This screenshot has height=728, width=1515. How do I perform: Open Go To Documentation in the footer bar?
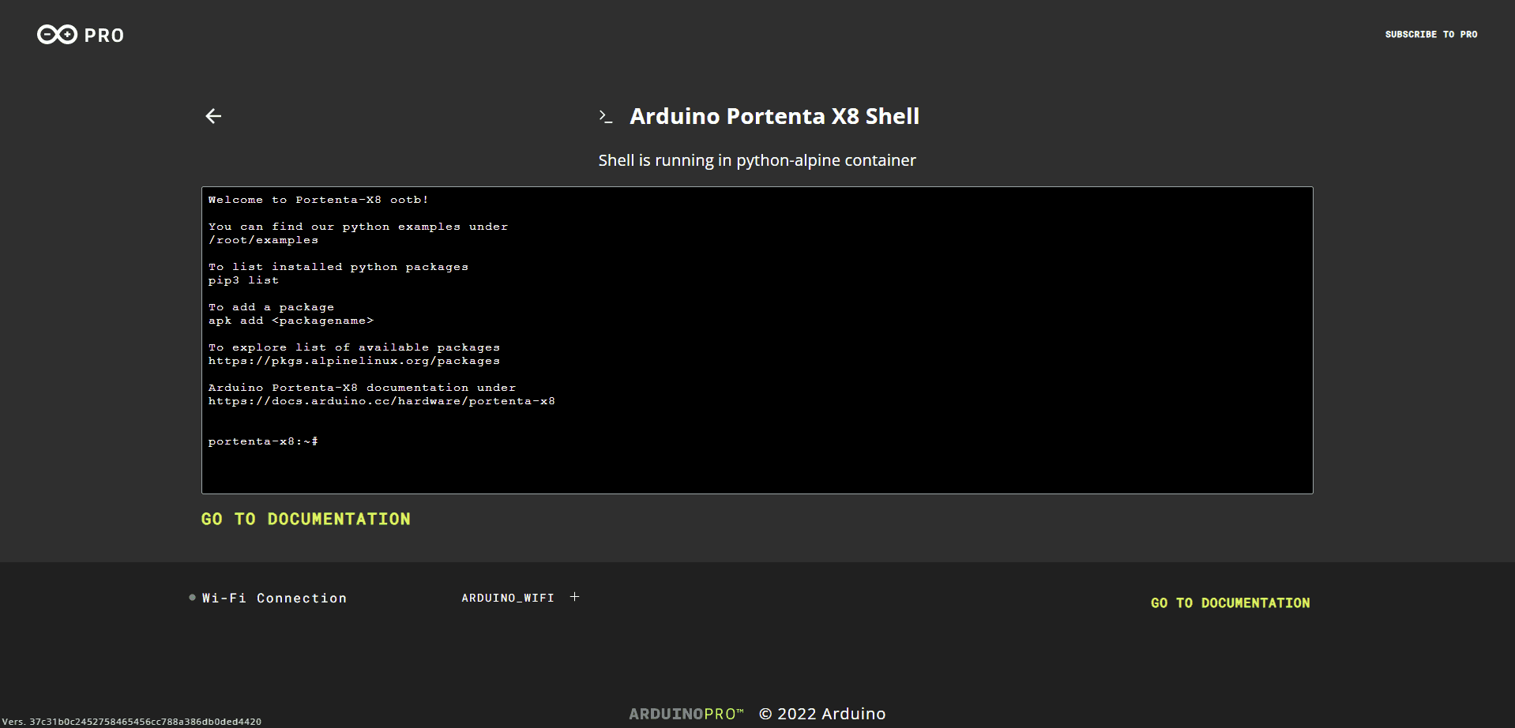click(x=1230, y=602)
